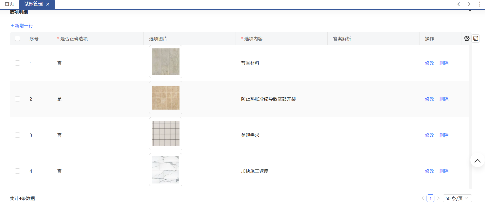Click 修改 for the 节省材料 option
Viewport: 485px width, 203px height.
point(429,63)
